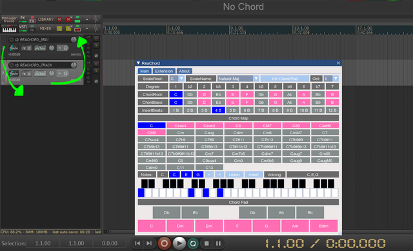Go to end of project transport button
413x251 pixels.
pos(149,243)
